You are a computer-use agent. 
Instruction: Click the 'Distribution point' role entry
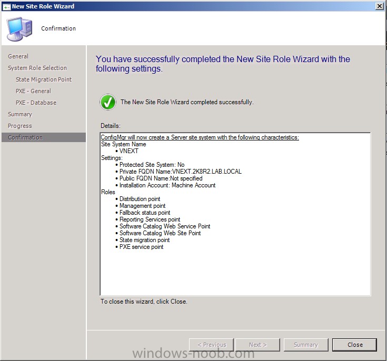click(x=140, y=199)
